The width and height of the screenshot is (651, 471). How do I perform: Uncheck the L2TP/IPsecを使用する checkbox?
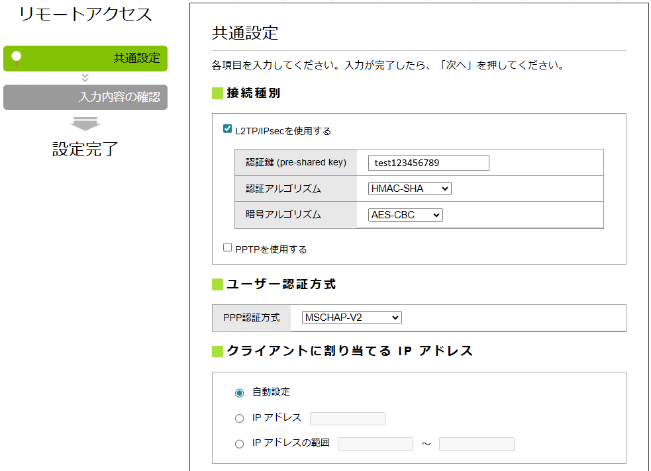[x=228, y=130]
